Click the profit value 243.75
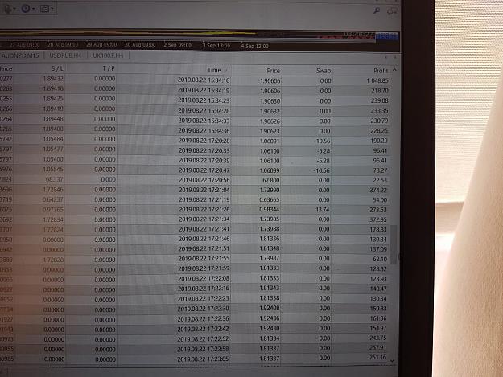Image resolution: width=503 pixels, height=377 pixels. (378, 338)
